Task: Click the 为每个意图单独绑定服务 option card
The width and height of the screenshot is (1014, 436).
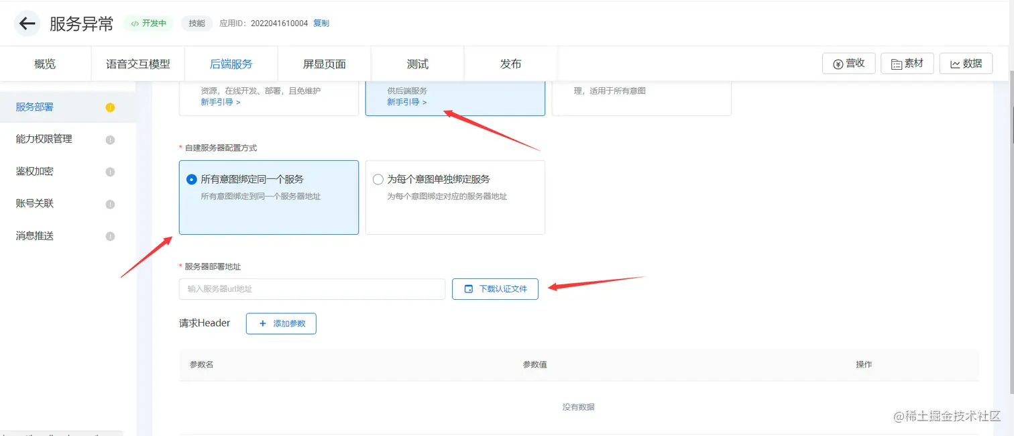Action: coord(455,197)
